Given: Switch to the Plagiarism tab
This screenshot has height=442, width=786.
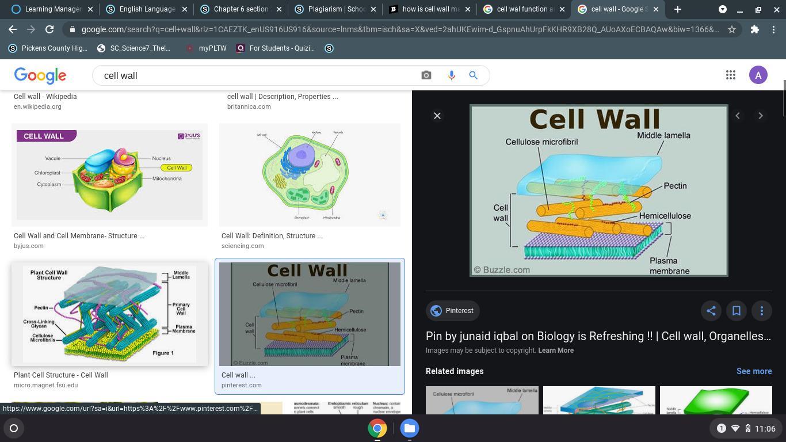Looking at the screenshot, I should [x=334, y=9].
